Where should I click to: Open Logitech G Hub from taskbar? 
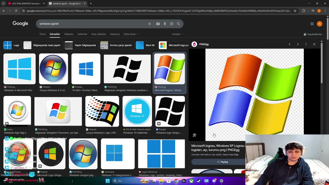[184, 181]
